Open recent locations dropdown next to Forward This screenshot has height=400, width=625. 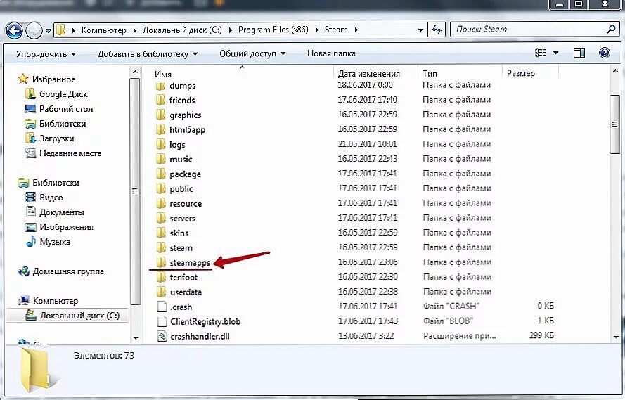48,31
